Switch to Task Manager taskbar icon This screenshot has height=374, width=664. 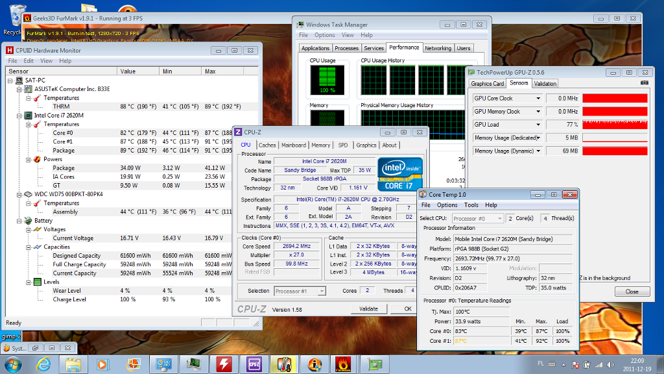(x=194, y=364)
